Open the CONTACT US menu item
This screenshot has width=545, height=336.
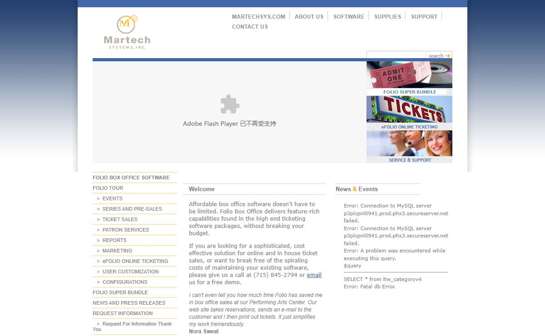(x=250, y=26)
